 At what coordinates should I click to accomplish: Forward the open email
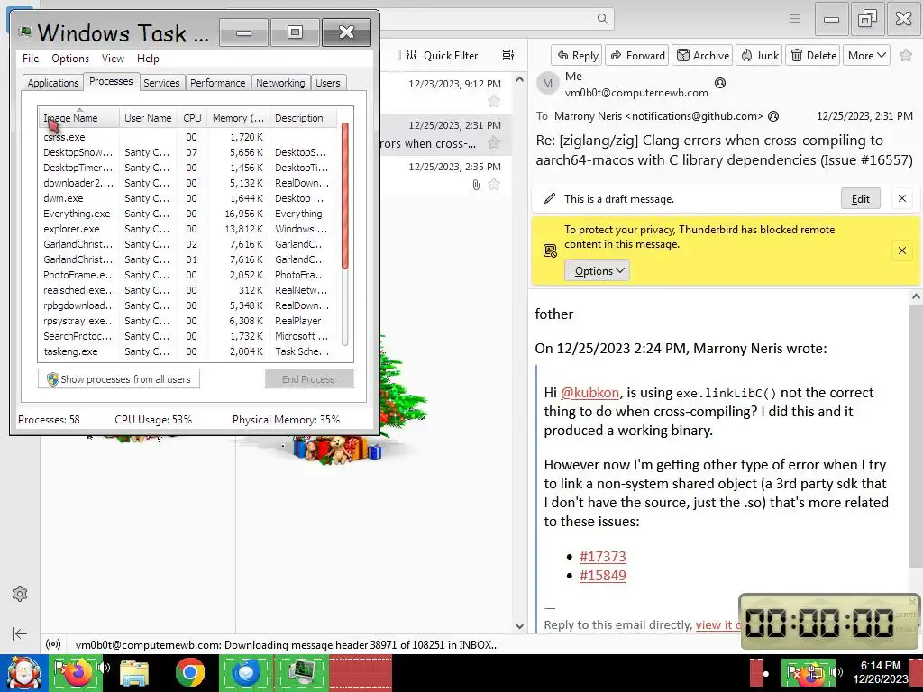pos(637,55)
